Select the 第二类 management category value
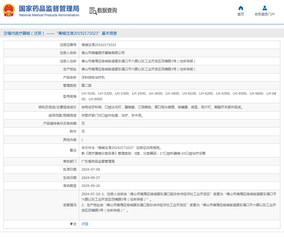Image resolution: width=284 pixels, height=237 pixels. [86, 85]
